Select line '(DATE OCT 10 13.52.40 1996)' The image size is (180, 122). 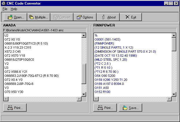pyautogui.click(x=116, y=56)
